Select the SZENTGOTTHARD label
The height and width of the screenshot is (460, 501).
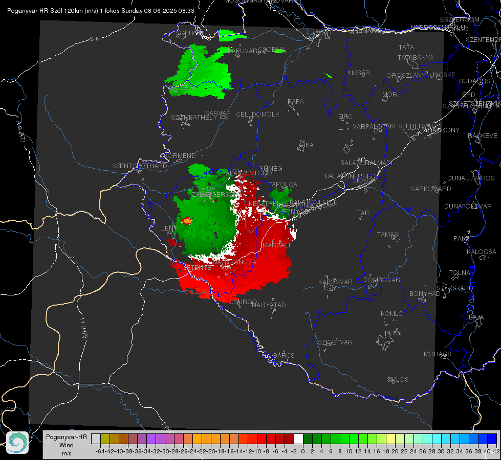pos(140,166)
